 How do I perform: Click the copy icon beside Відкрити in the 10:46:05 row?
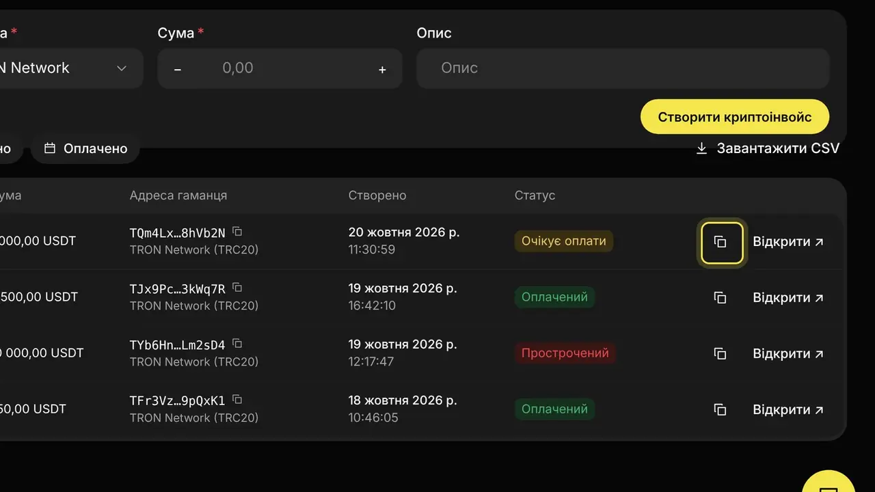coord(720,410)
